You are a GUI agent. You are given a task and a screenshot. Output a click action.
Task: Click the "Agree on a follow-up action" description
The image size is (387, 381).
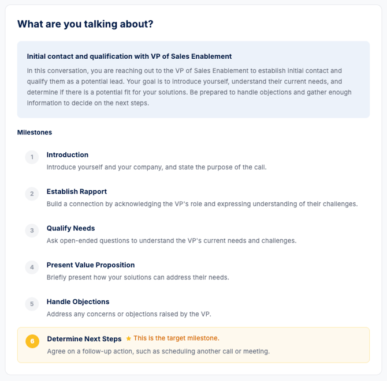pyautogui.click(x=158, y=351)
